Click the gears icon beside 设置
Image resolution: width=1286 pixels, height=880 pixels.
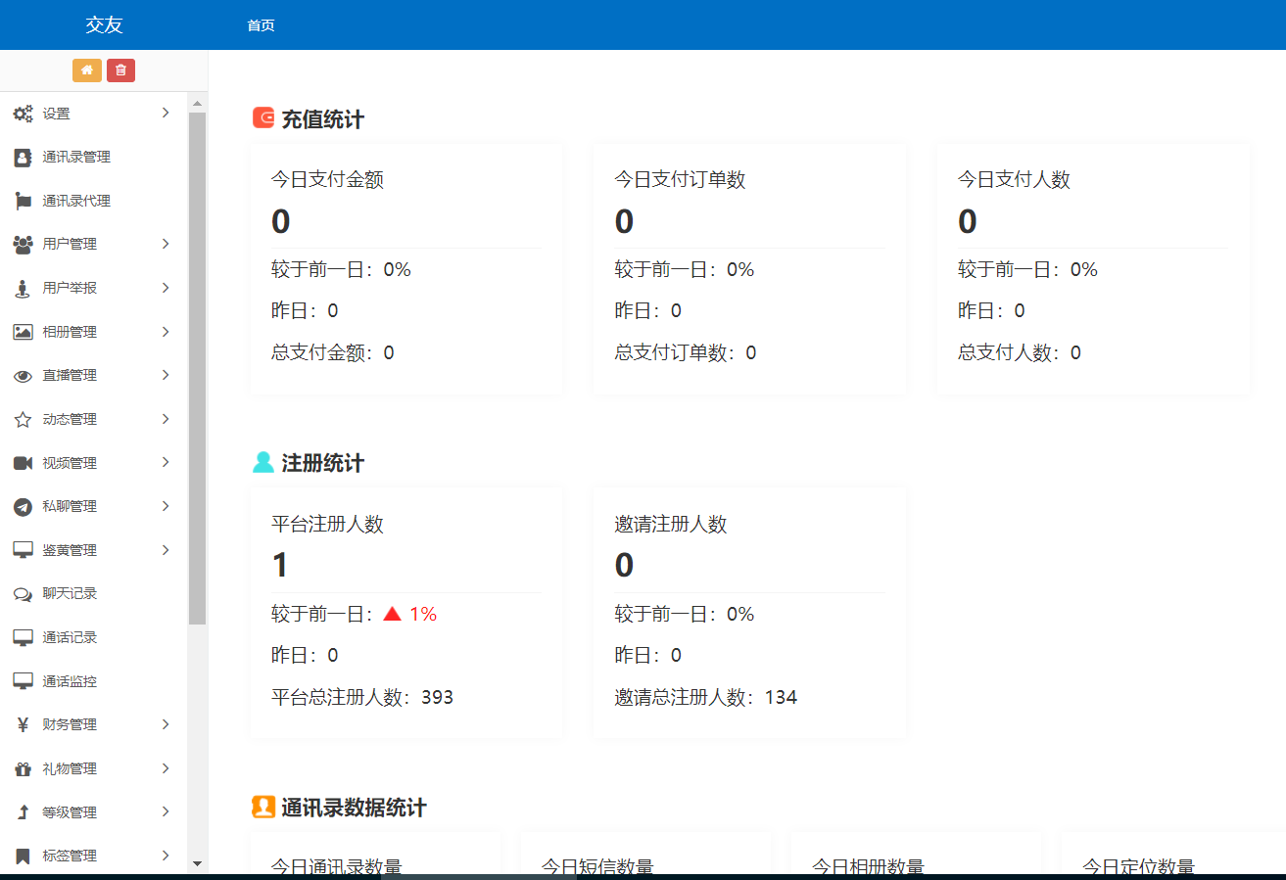(23, 114)
